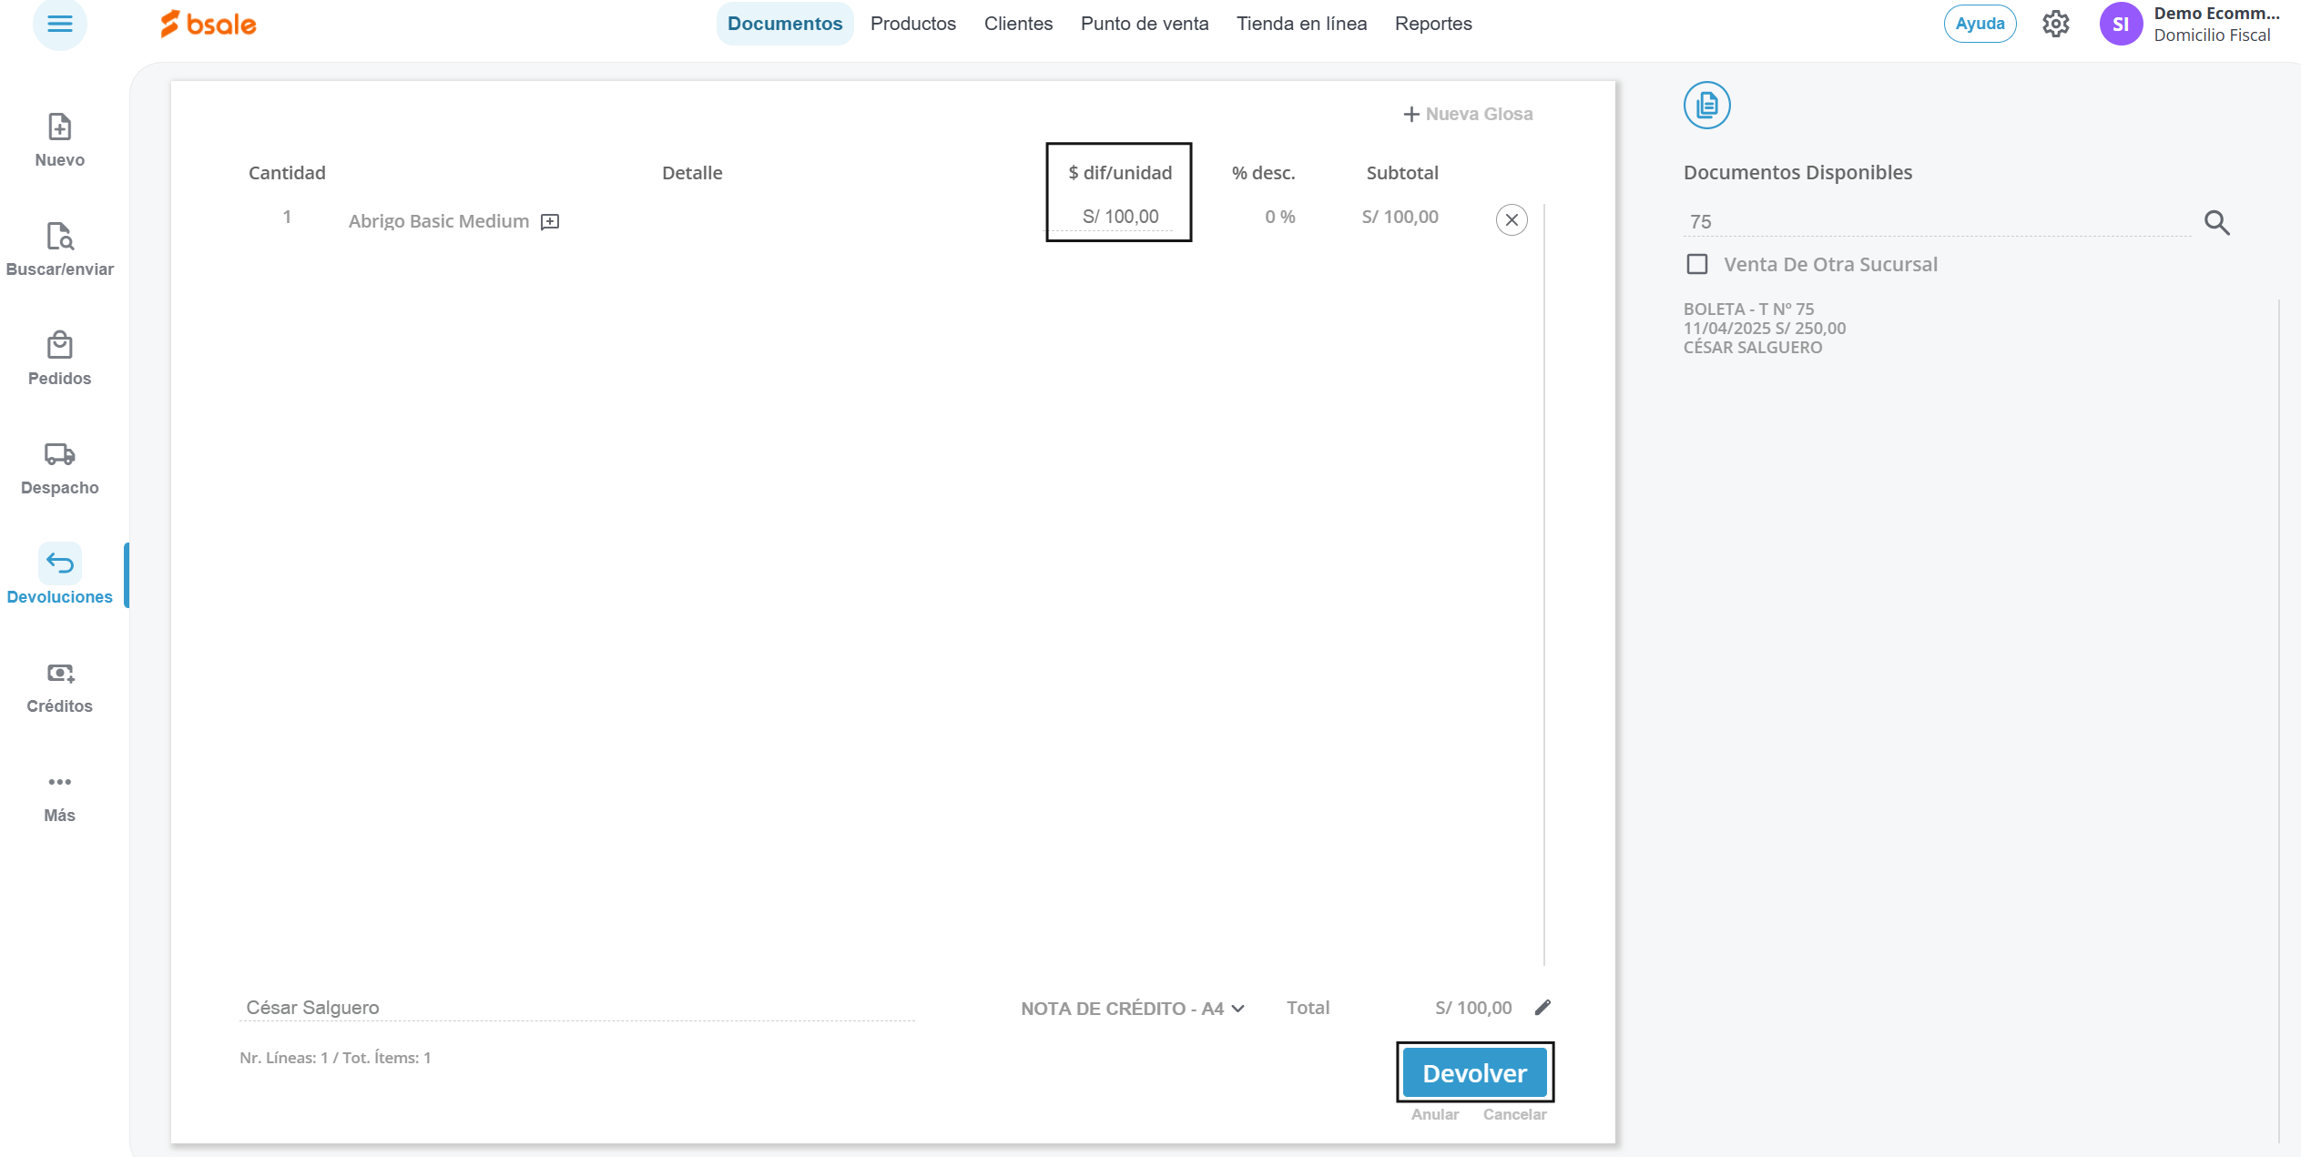Add a note to the Abrigo item
Screen dimensions: 2301x1157
550,222
